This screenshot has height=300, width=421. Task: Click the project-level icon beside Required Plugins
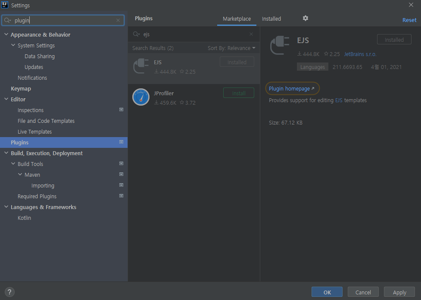[122, 196]
